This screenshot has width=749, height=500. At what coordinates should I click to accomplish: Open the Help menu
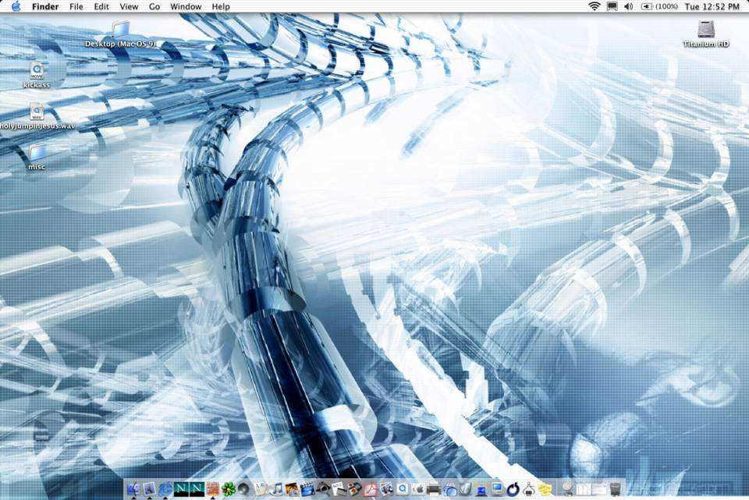click(221, 7)
